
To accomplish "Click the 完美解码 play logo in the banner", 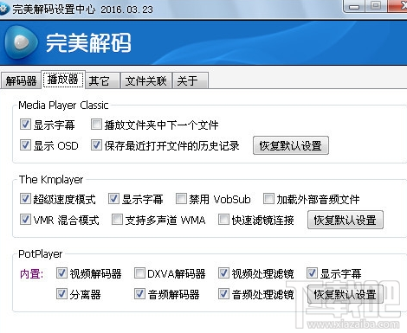I will pos(21,42).
